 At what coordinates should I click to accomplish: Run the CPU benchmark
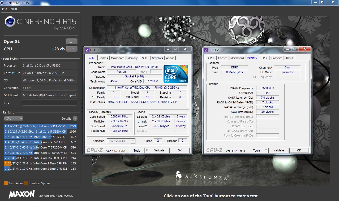72,49
